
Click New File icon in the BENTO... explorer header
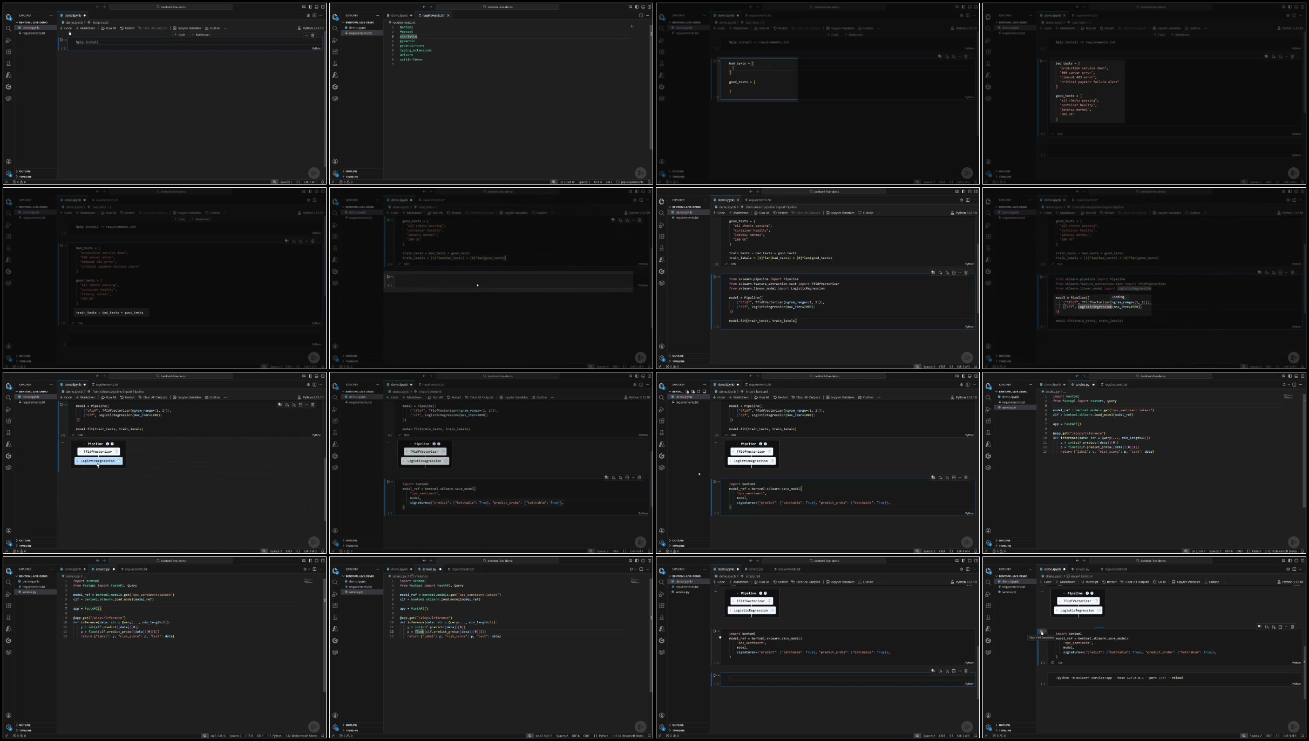(x=687, y=392)
